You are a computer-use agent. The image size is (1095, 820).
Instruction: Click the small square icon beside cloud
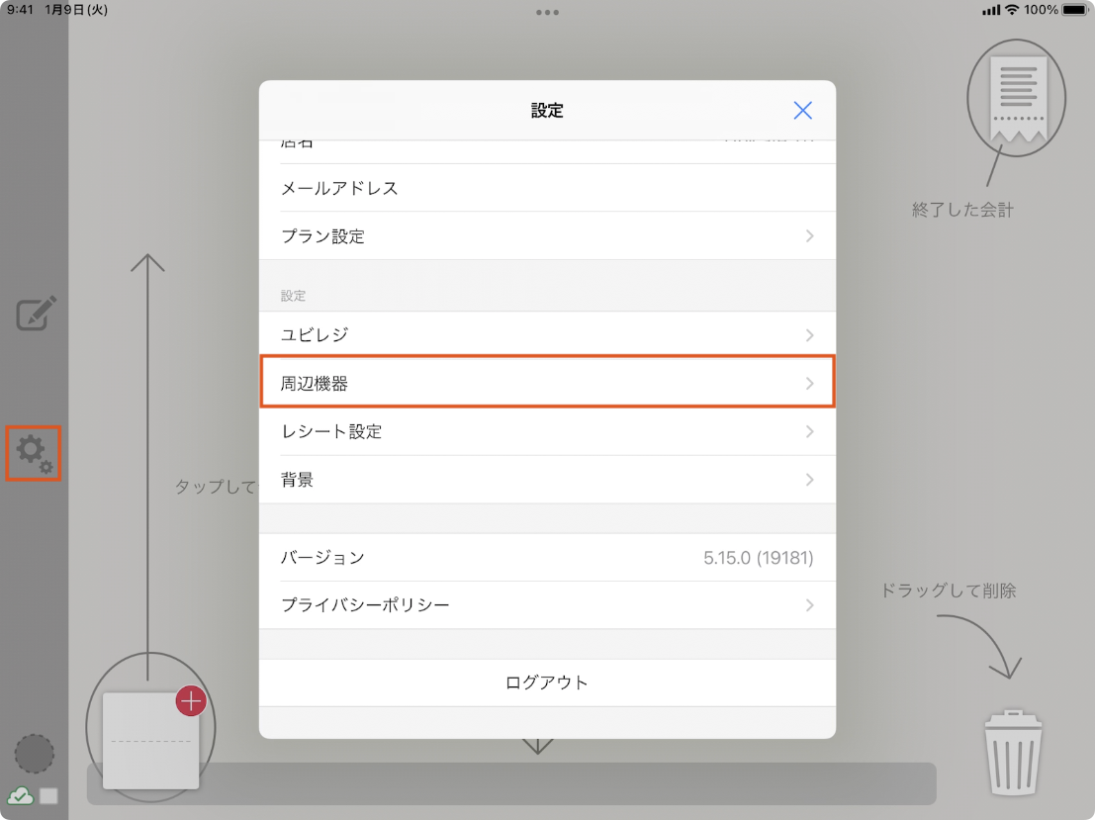coord(48,795)
